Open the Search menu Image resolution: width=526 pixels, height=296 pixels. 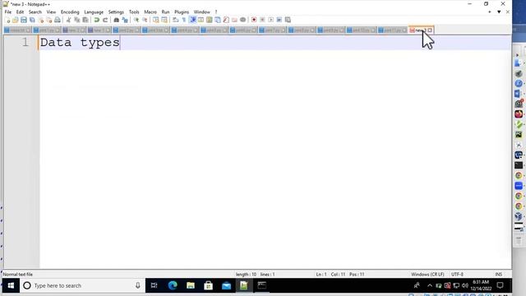point(35,12)
